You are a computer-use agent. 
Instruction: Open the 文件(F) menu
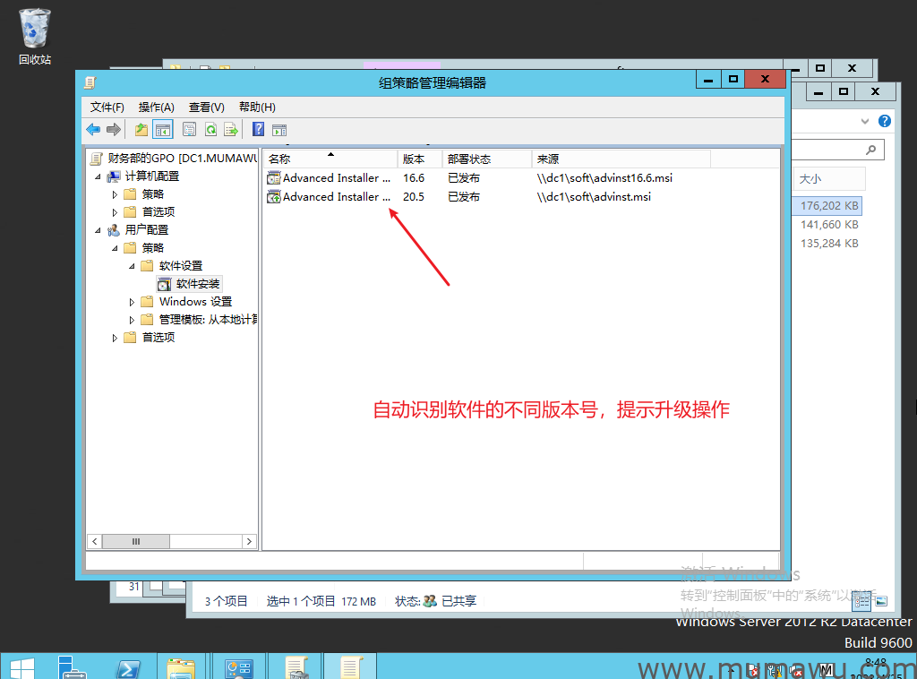[x=107, y=107]
